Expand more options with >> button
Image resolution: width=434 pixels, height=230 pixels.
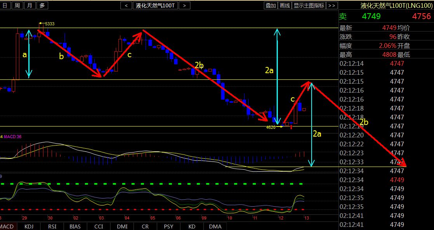(x=331, y=5)
